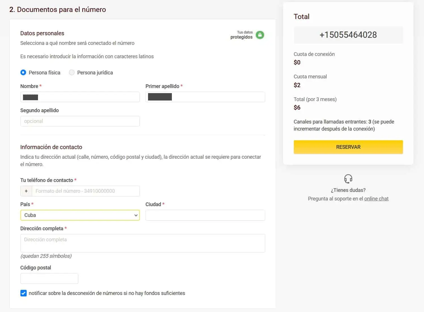Click the $6 total amount
The width and height of the screenshot is (424, 312).
(x=297, y=108)
